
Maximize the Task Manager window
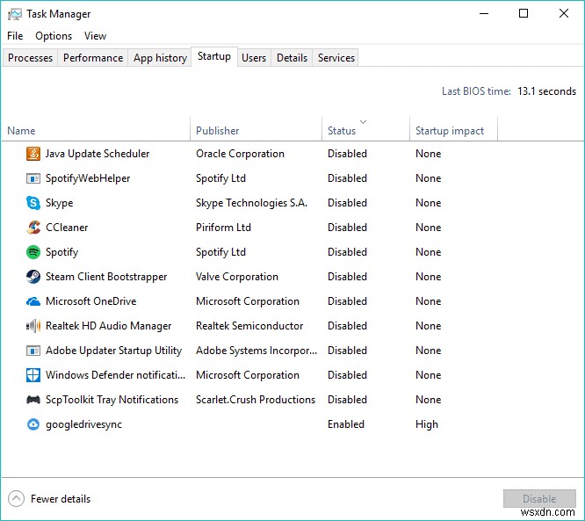coord(524,14)
